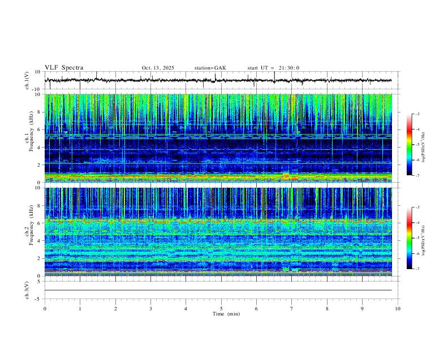Click the ch.2 "Frequency (kHz)" axis label

coord(31,225)
